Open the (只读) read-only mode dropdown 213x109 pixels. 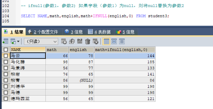coord(41,41)
